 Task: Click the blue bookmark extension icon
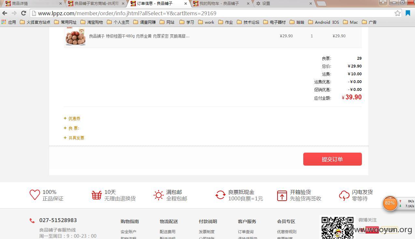click(x=408, y=13)
